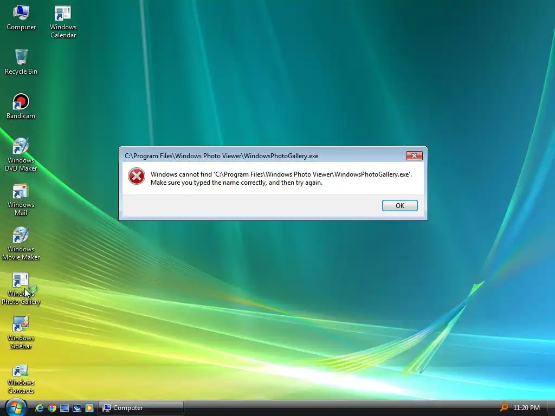Click the red error icon in dialog
This screenshot has height=416, width=555.
[x=136, y=176]
